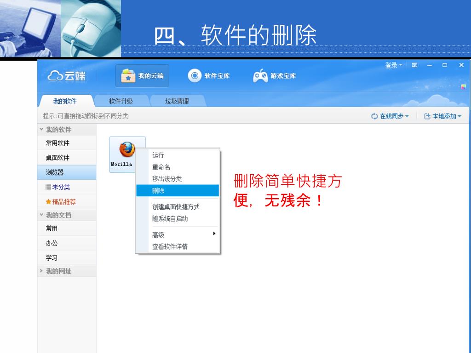Select 桌面软件 category
Screen dimensions: 471x353
click(67, 158)
